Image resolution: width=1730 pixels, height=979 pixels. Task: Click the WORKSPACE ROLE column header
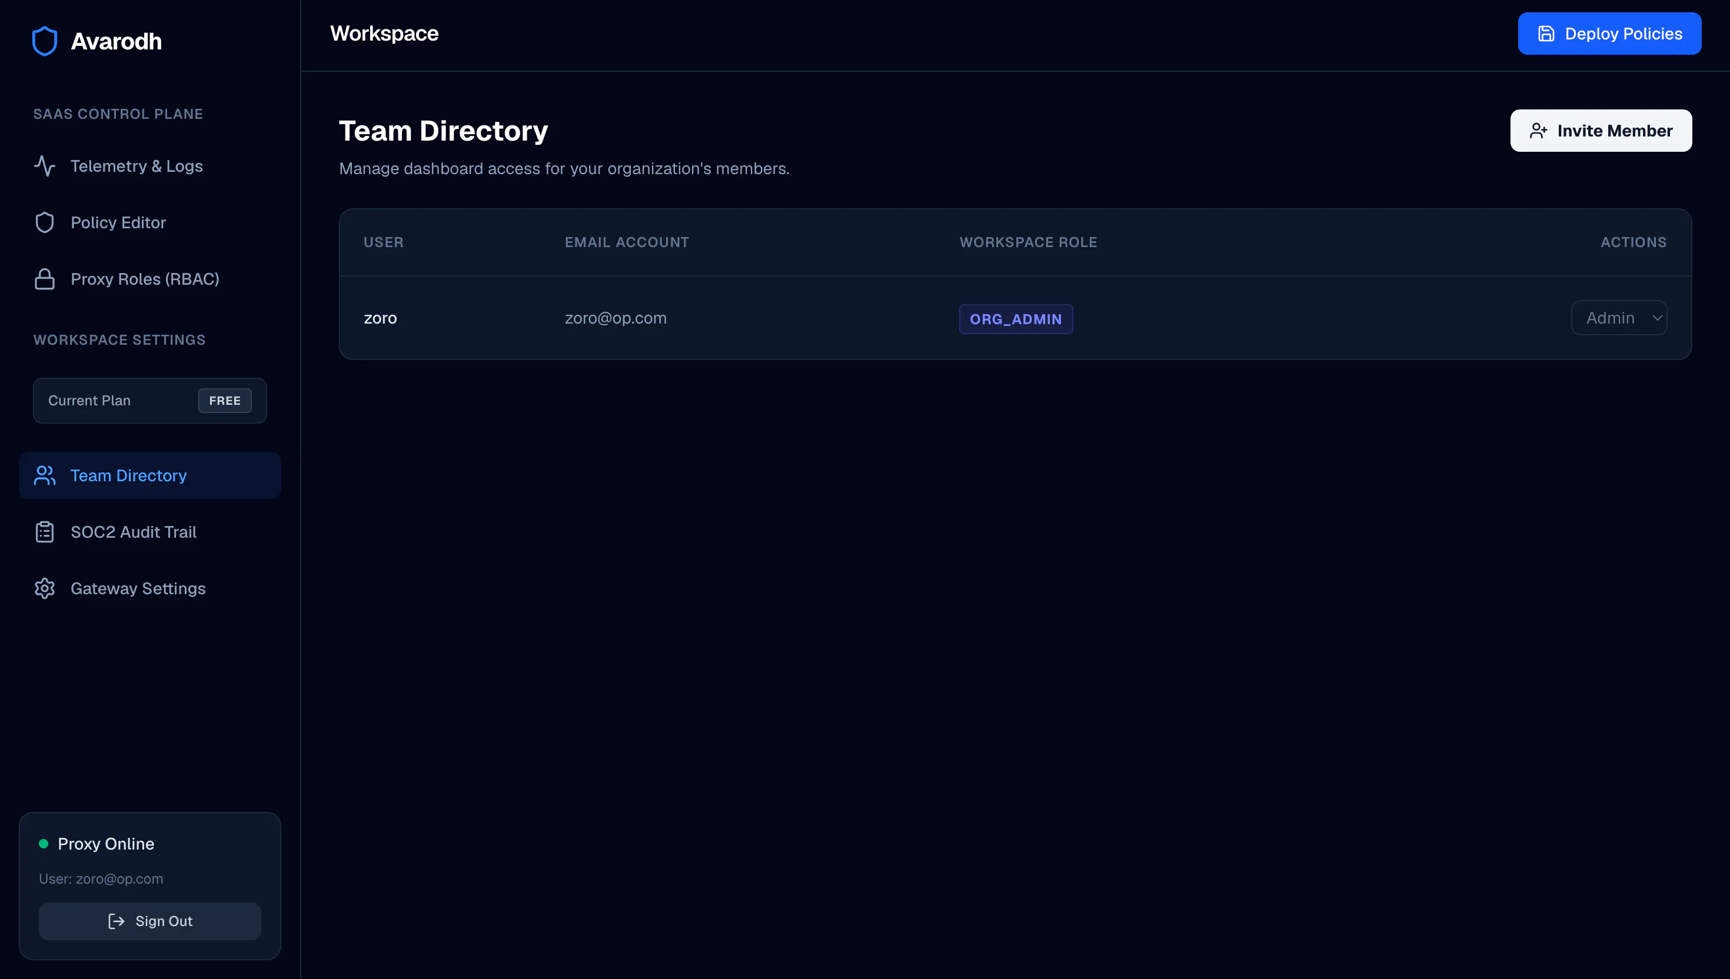[1028, 242]
